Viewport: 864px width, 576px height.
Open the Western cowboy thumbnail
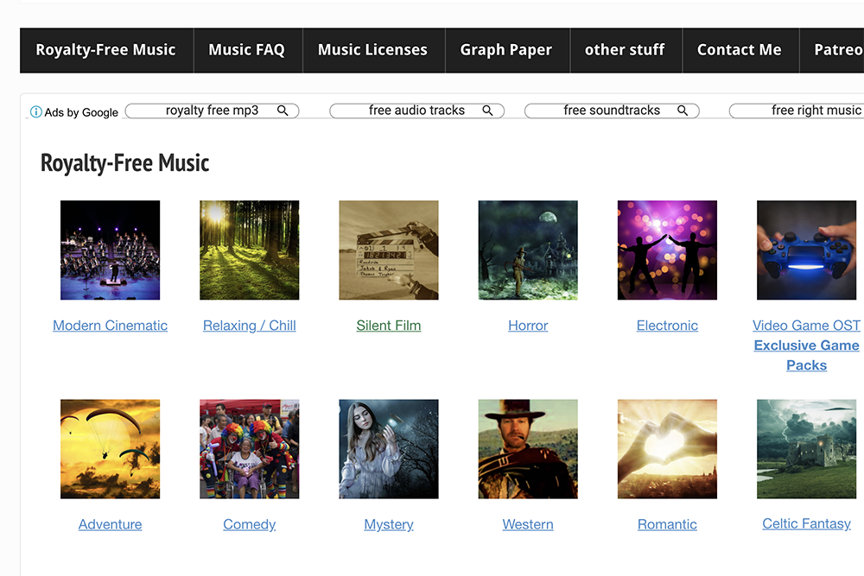point(528,449)
